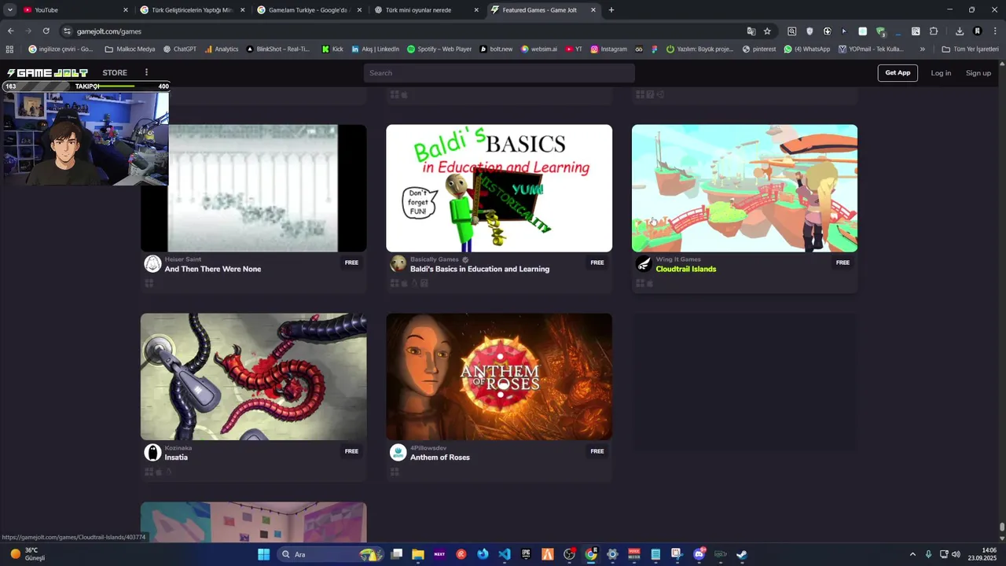Open Discord from the taskbar
Image resolution: width=1006 pixels, height=566 pixels.
pos(699,554)
